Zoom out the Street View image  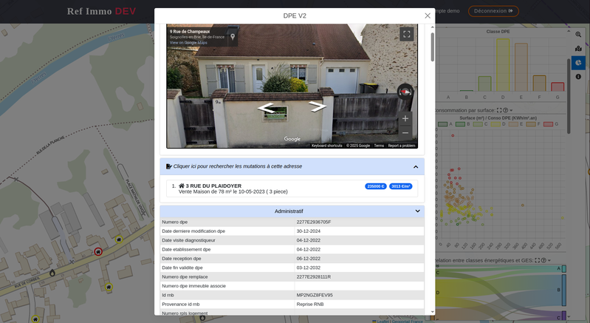[x=405, y=133]
